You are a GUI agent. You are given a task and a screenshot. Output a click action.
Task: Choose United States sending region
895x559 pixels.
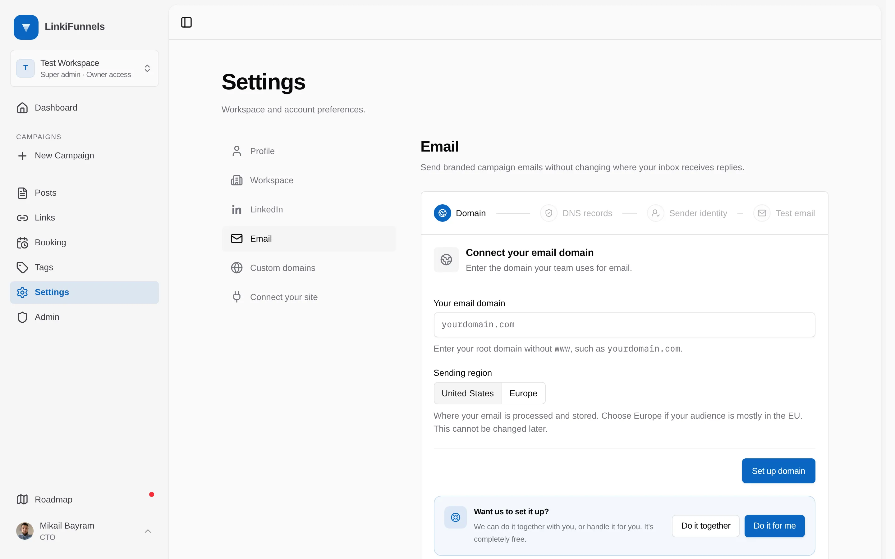pyautogui.click(x=467, y=393)
